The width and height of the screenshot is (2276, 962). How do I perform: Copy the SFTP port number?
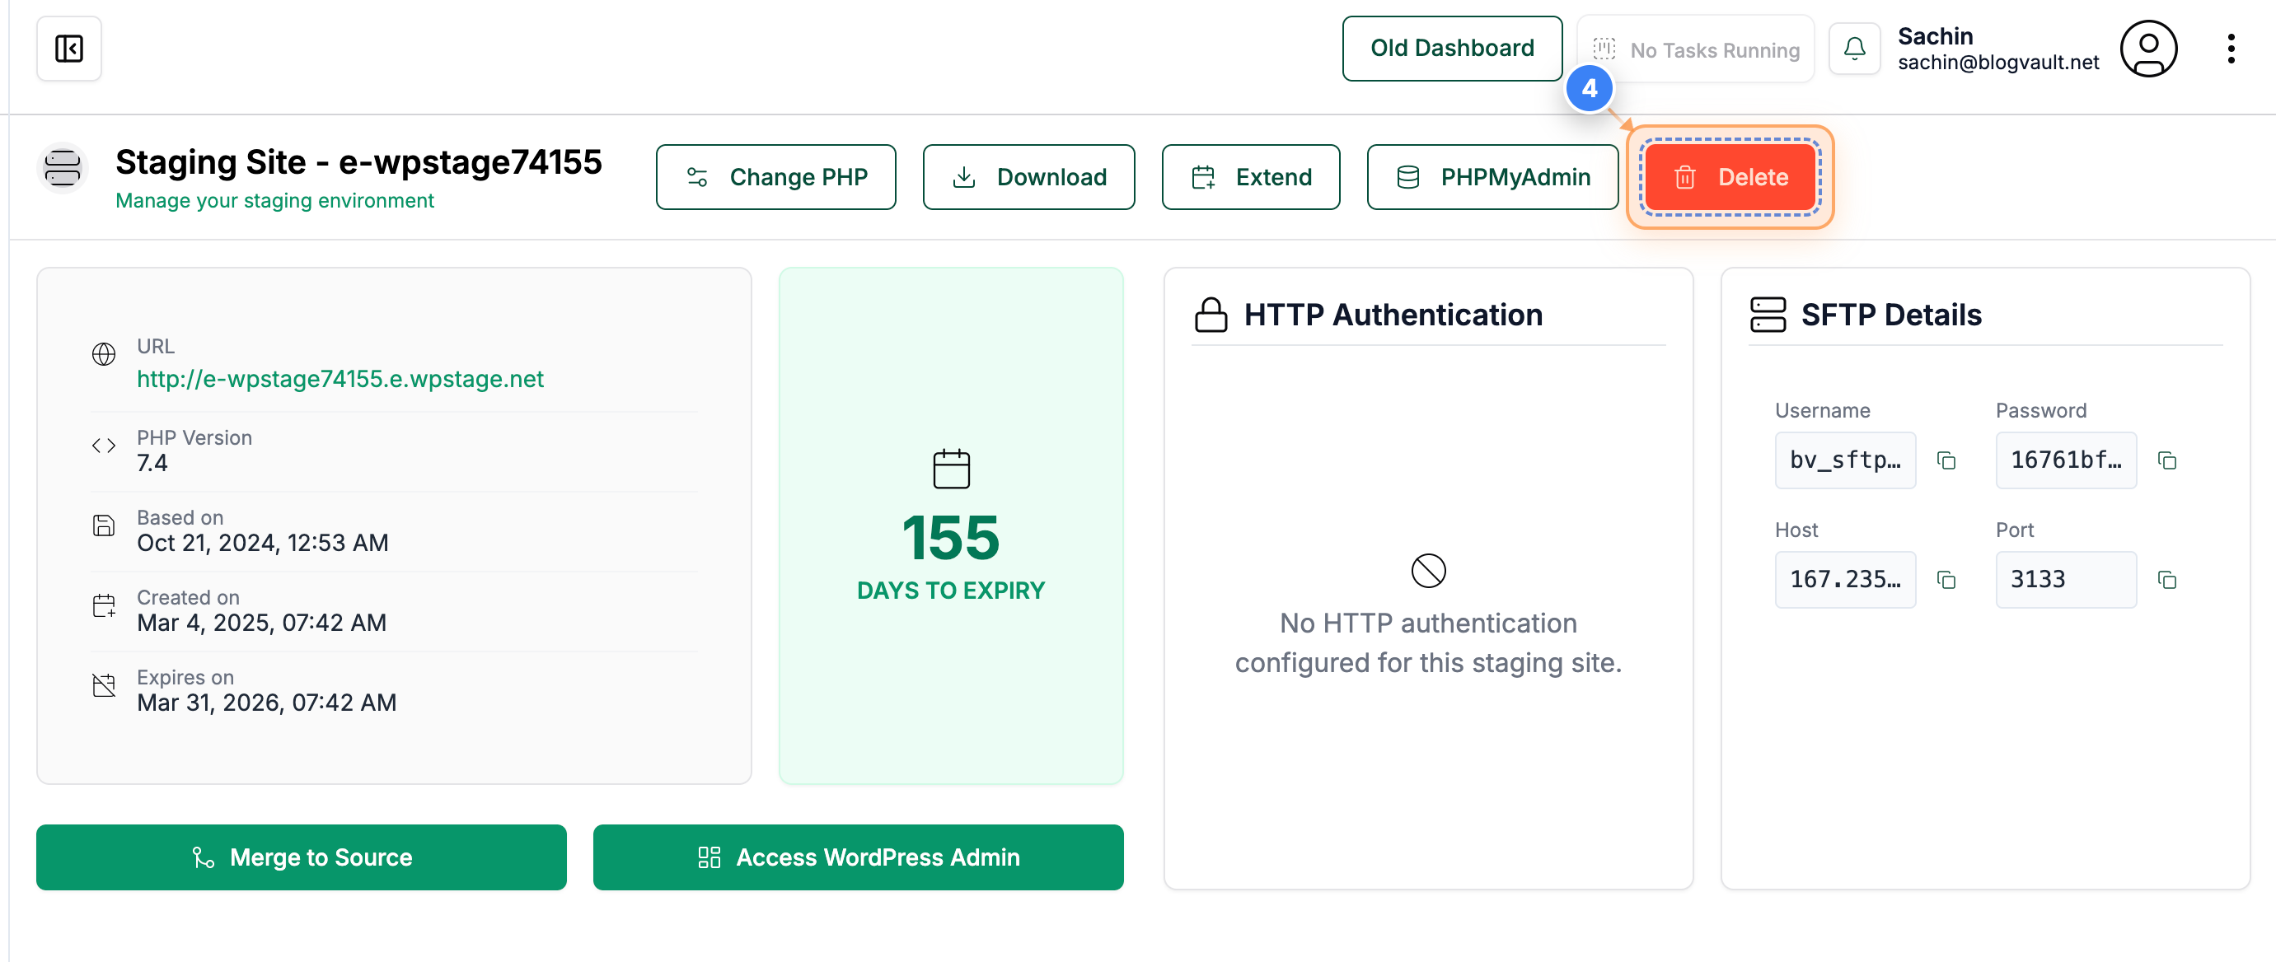coord(2167,580)
